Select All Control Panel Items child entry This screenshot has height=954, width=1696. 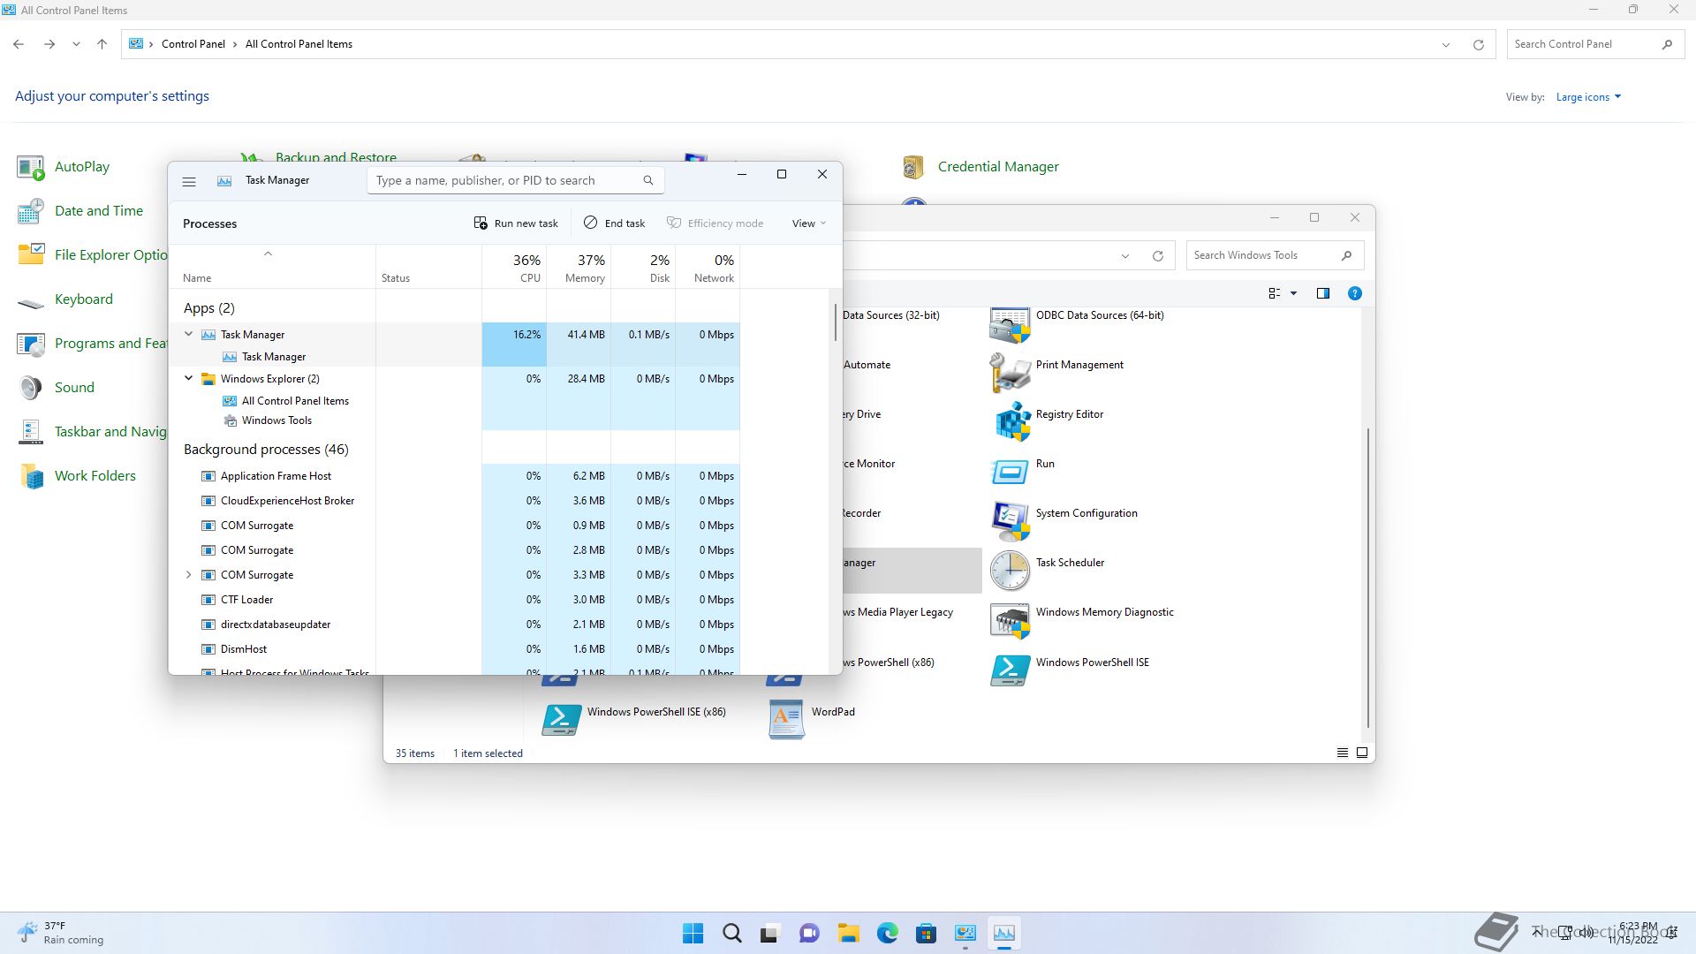pyautogui.click(x=295, y=401)
